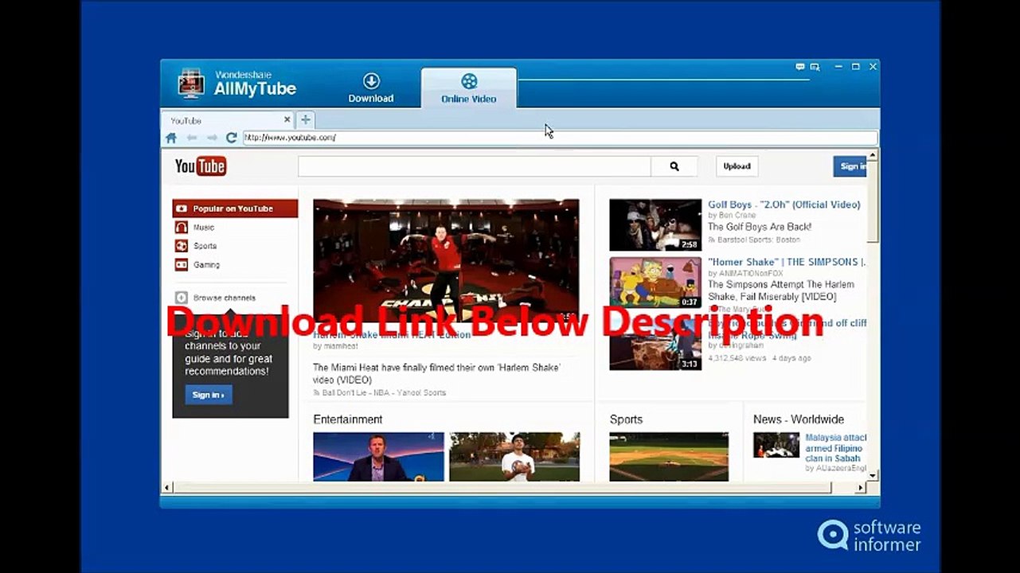Click the Browse channels plus icon
The width and height of the screenshot is (1020, 573).
182,298
